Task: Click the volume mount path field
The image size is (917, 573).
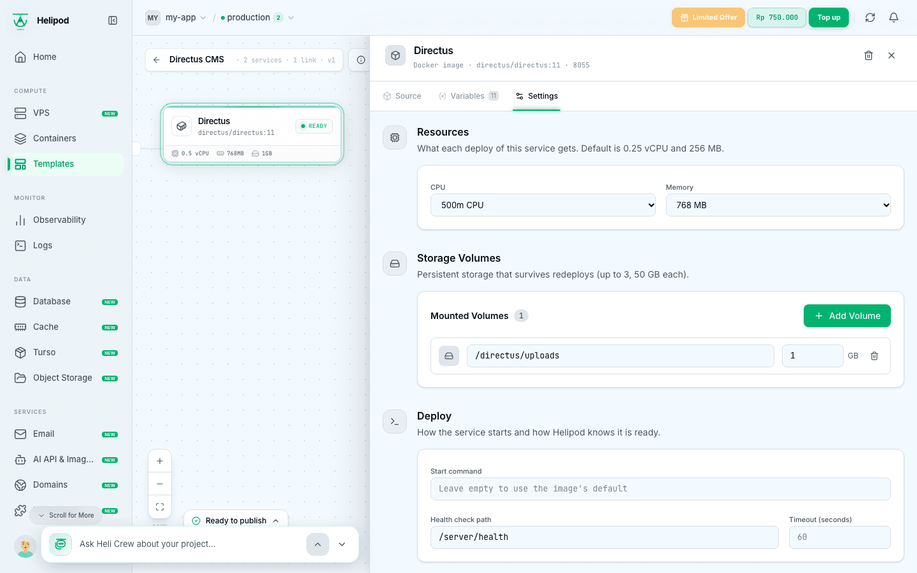Action: pyautogui.click(x=620, y=356)
